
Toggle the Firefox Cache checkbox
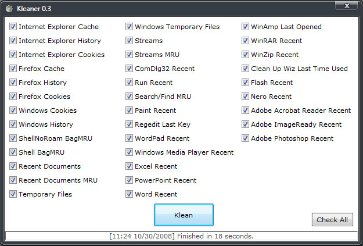point(13,68)
